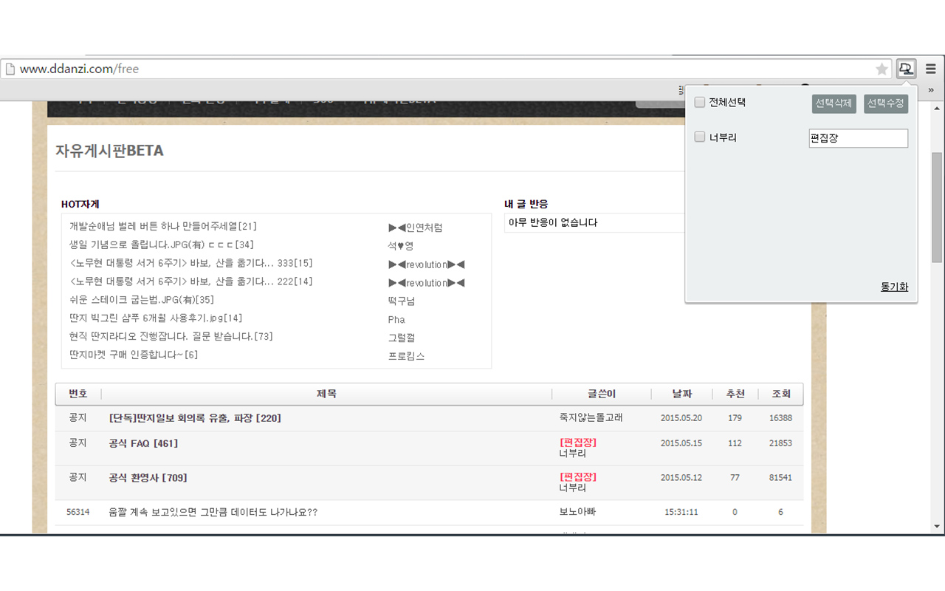Select the 편집장 text field
The image size is (945, 591).
click(x=858, y=138)
